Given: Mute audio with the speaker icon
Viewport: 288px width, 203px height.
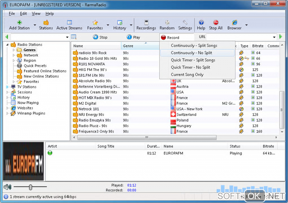Looking at the screenshot, I should (x=7, y=187).
